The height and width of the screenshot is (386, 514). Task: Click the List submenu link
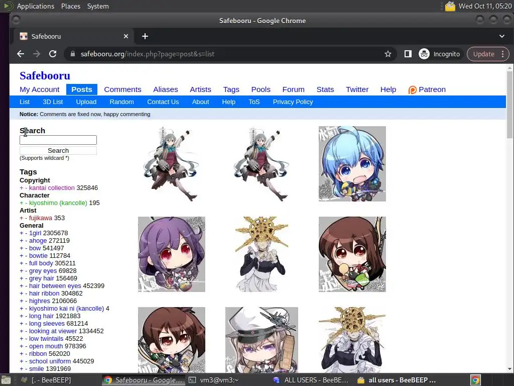pyautogui.click(x=25, y=102)
